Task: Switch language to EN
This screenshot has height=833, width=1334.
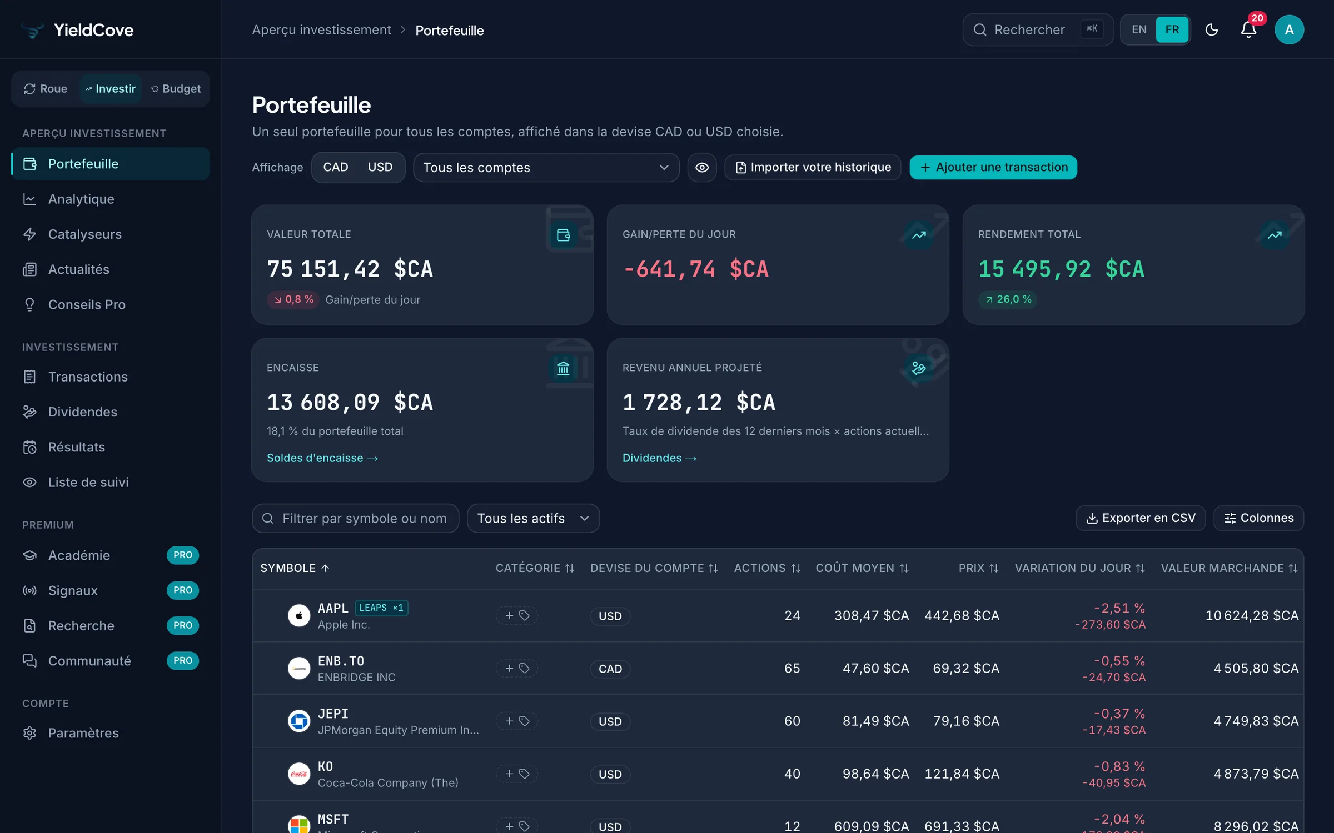Action: coord(1139,29)
